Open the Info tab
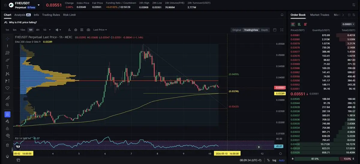The image size is (360, 164). (36, 15)
